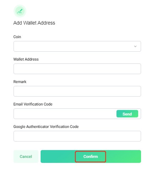Send the email verification code
The image size is (156, 175).
(127, 114)
